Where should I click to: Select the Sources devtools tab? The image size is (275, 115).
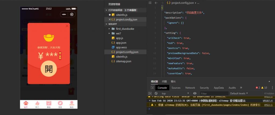[x=176, y=88]
